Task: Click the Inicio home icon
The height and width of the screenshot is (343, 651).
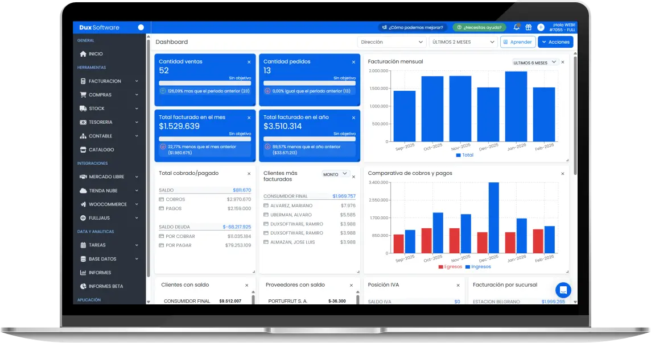Action: pyautogui.click(x=83, y=54)
